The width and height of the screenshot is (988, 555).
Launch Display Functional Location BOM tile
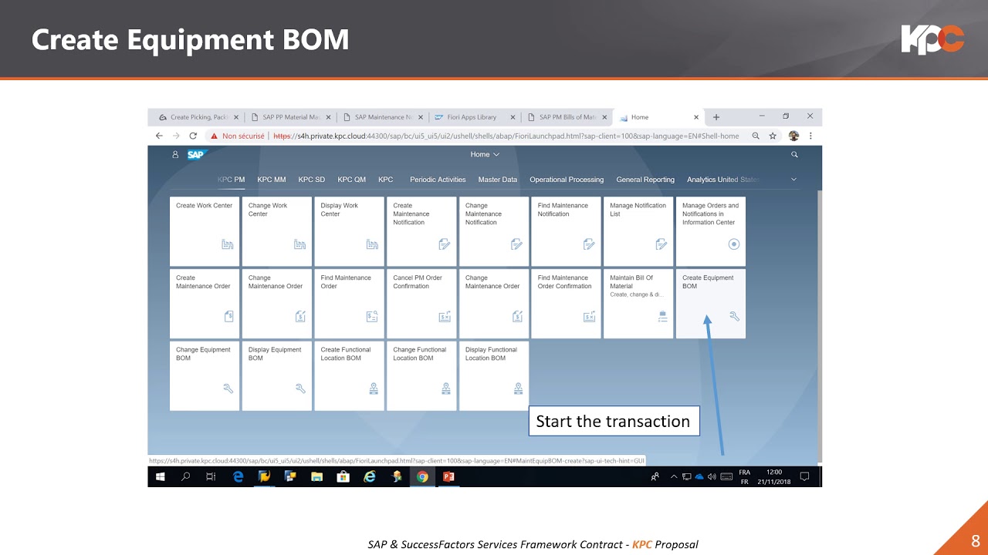493,375
